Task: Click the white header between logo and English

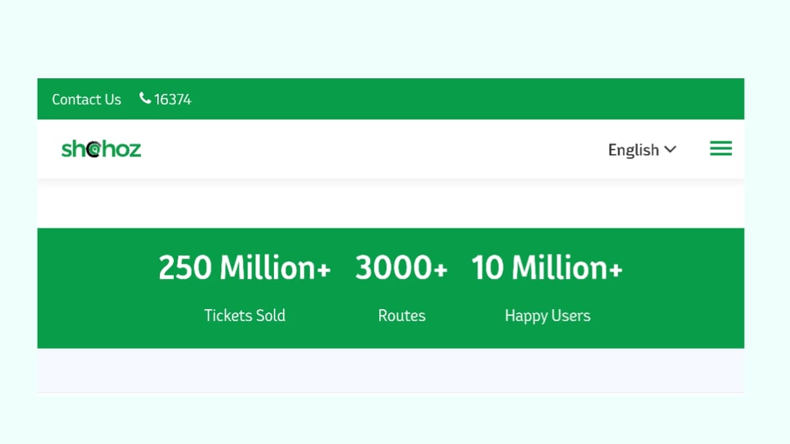Action: click(x=369, y=149)
